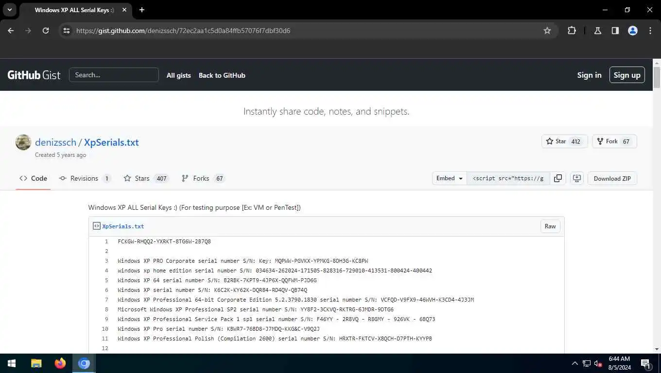Open denizssch's avatar image
Image resolution: width=661 pixels, height=373 pixels.
[x=23, y=142]
